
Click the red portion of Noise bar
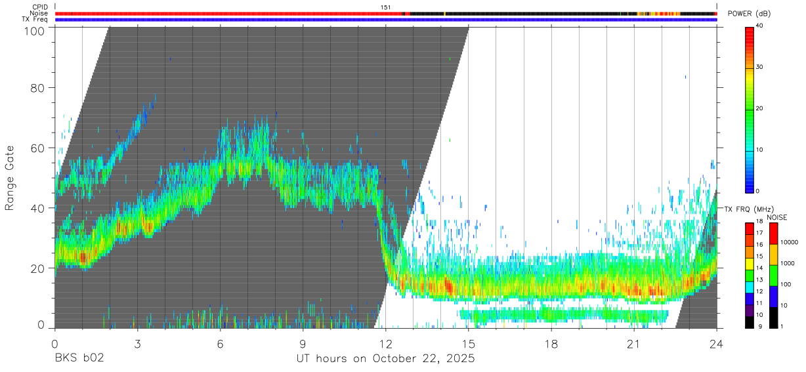click(228, 13)
